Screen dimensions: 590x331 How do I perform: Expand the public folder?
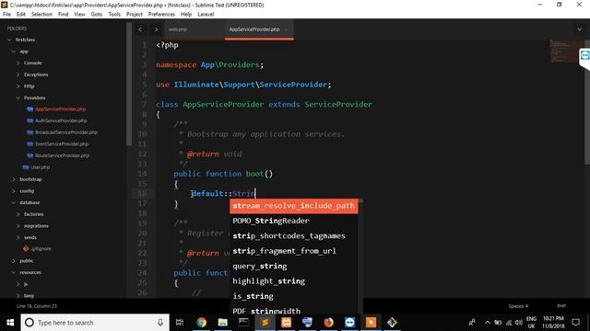(14, 261)
